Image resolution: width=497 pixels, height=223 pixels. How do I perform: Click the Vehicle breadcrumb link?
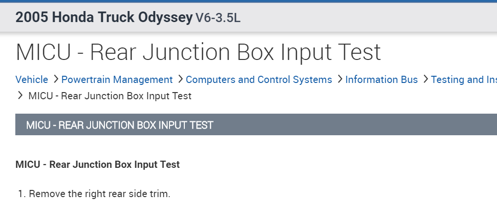pos(32,80)
